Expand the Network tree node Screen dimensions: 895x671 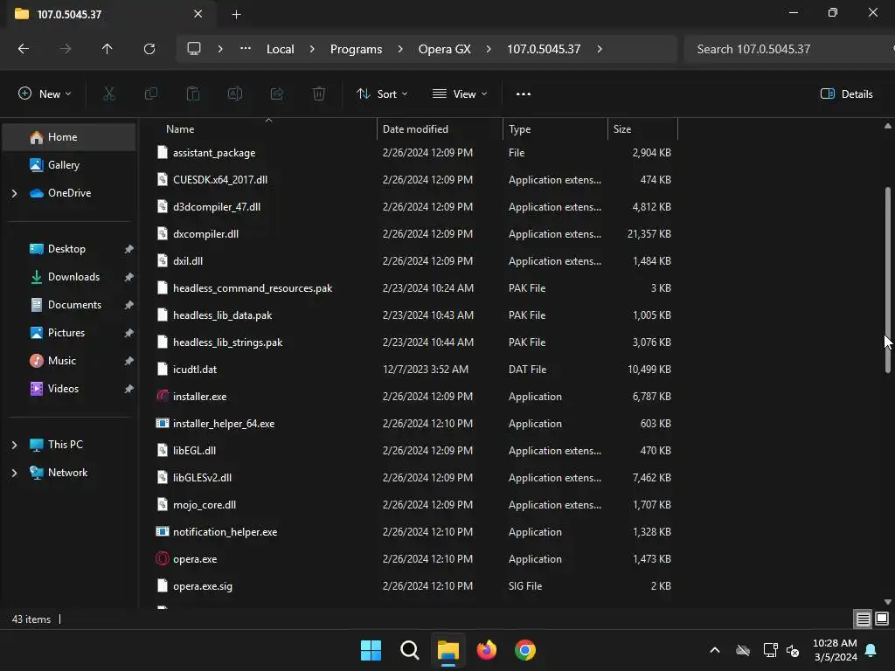14,473
